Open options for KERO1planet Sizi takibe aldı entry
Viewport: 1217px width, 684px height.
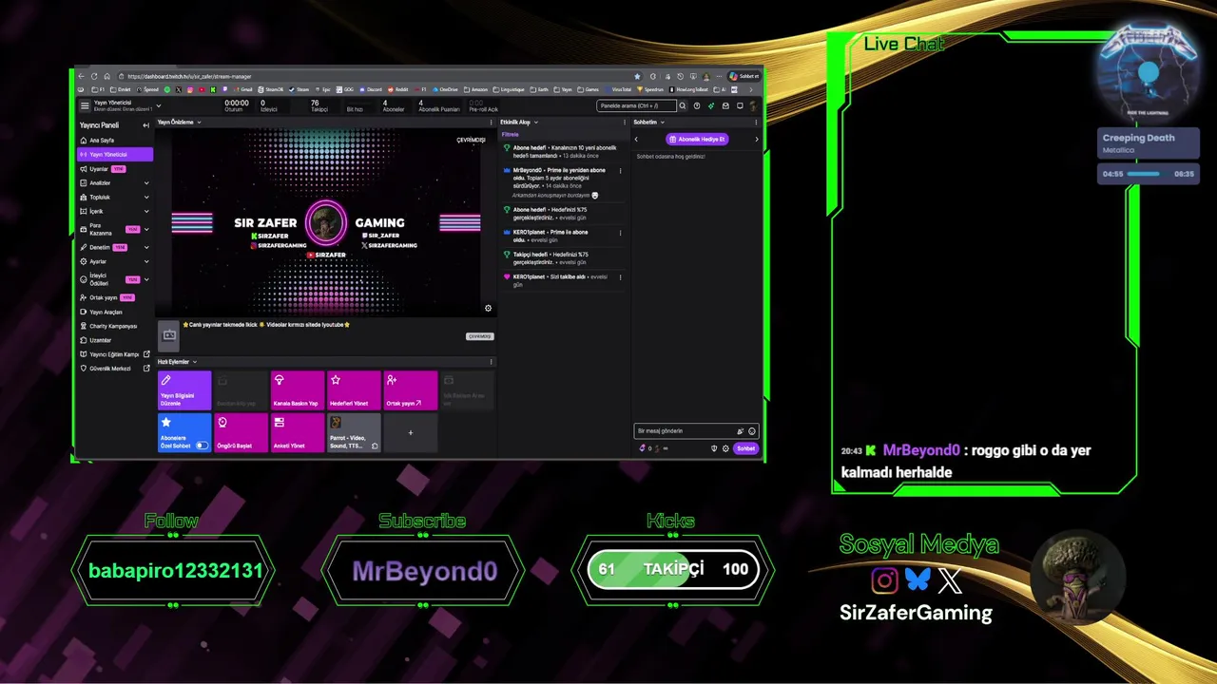(x=620, y=277)
